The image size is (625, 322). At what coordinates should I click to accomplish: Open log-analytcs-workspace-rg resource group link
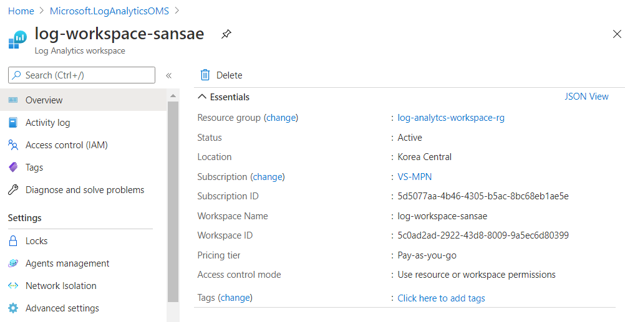[x=451, y=118]
